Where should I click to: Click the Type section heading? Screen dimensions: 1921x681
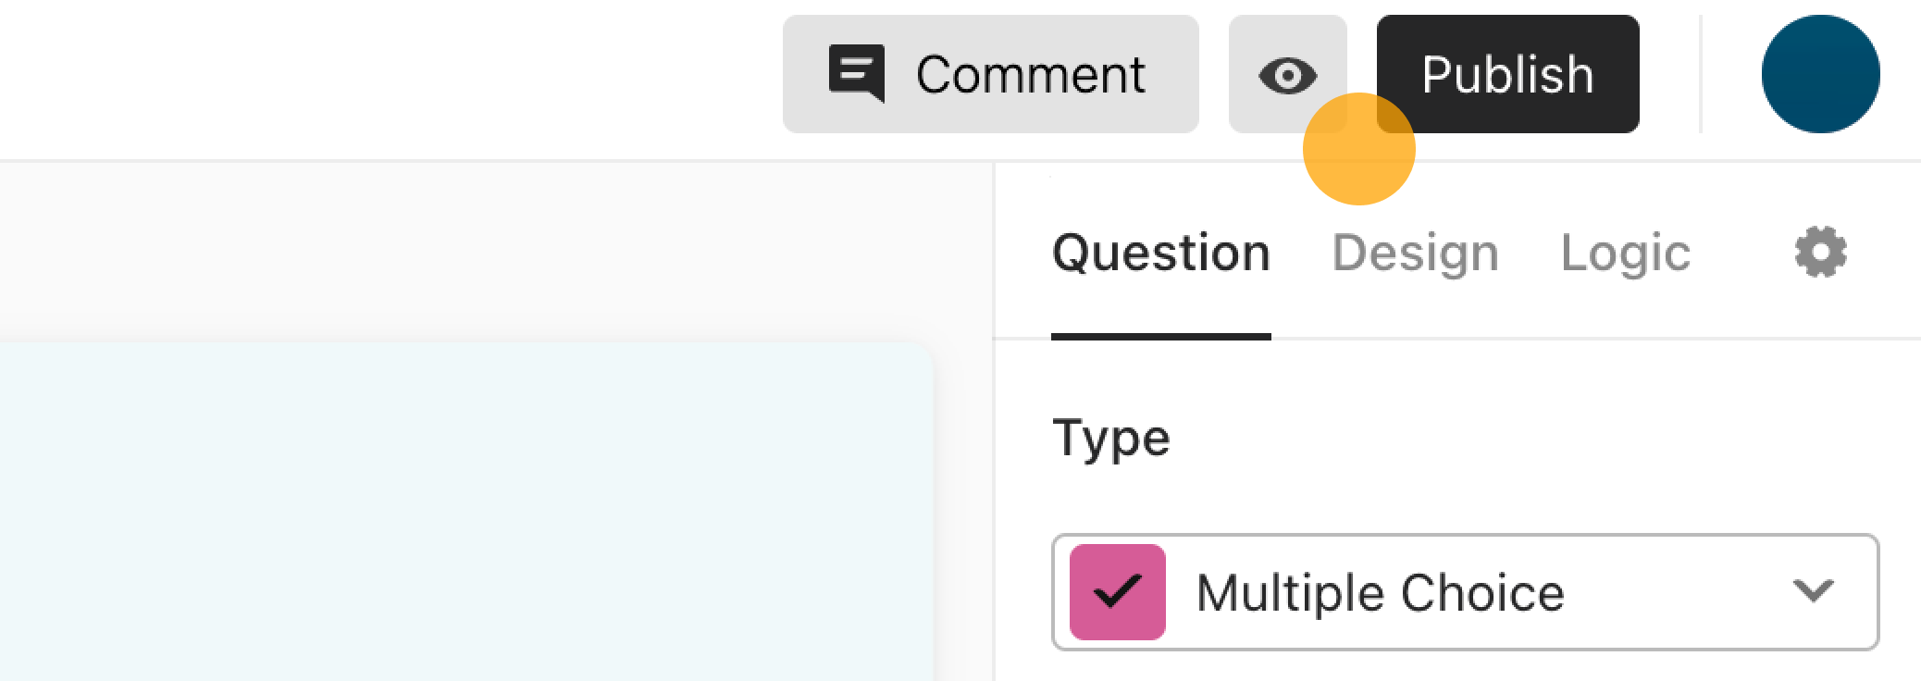tap(1110, 438)
